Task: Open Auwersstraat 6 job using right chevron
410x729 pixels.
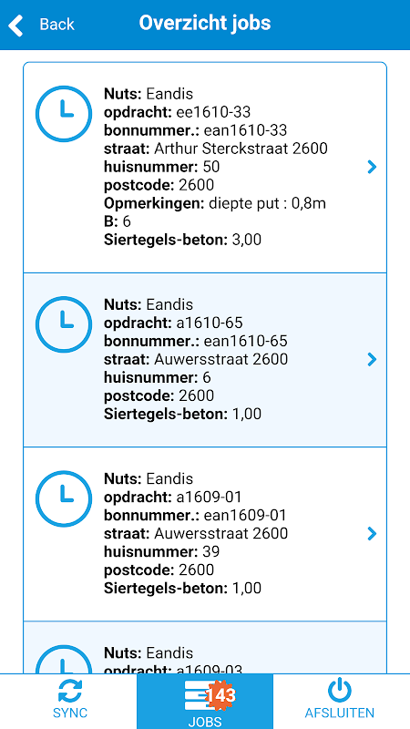Action: click(x=372, y=359)
